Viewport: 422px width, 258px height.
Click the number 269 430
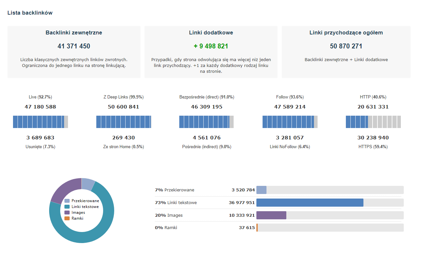pyautogui.click(x=124, y=138)
